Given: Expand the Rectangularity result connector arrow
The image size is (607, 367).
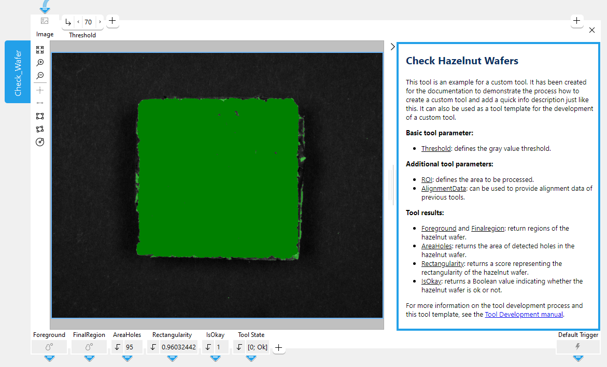Looking at the screenshot, I should (x=173, y=358).
